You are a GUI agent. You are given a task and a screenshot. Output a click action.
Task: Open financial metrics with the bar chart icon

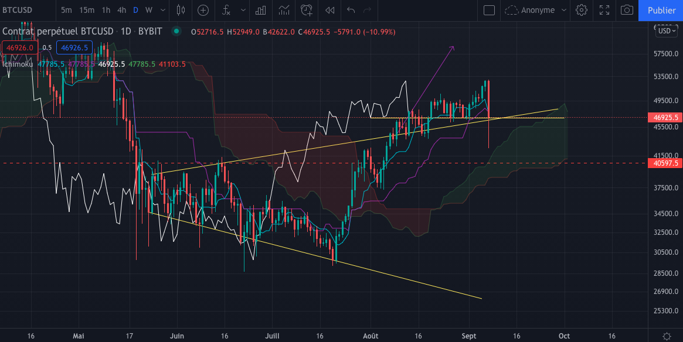tap(260, 11)
